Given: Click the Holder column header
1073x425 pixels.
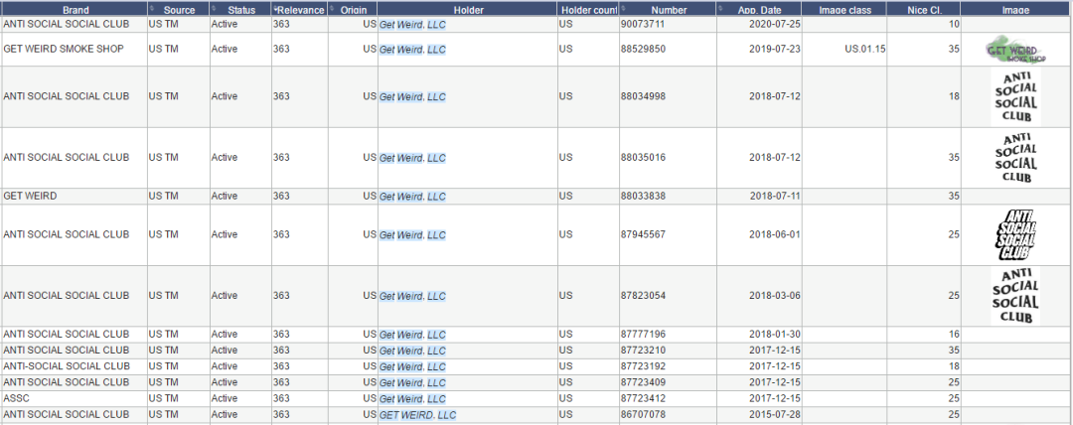Looking at the screenshot, I should [x=468, y=9].
